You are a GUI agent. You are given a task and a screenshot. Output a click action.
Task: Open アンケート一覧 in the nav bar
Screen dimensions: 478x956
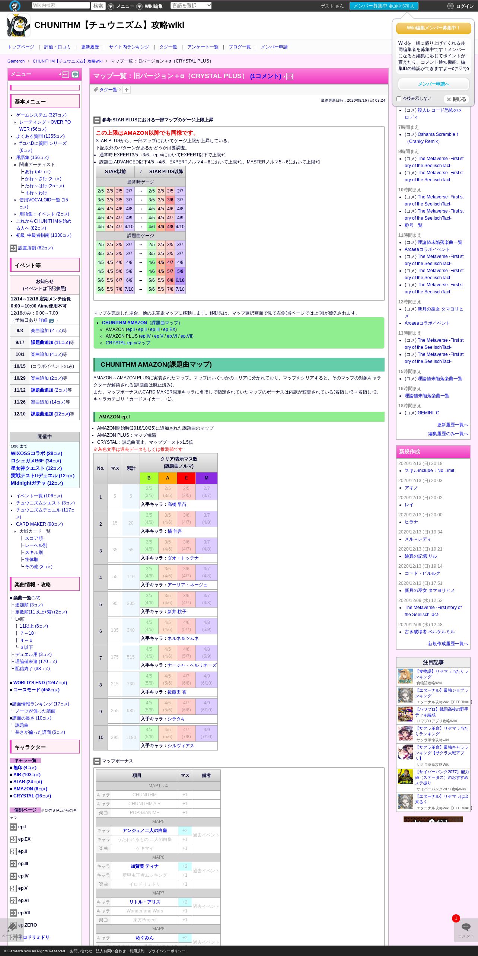(203, 47)
